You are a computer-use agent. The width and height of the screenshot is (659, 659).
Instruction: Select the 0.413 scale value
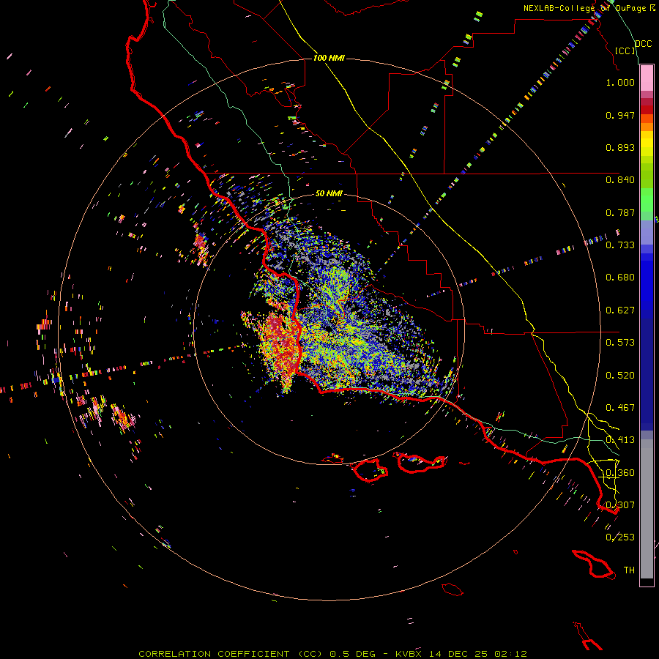(x=620, y=440)
